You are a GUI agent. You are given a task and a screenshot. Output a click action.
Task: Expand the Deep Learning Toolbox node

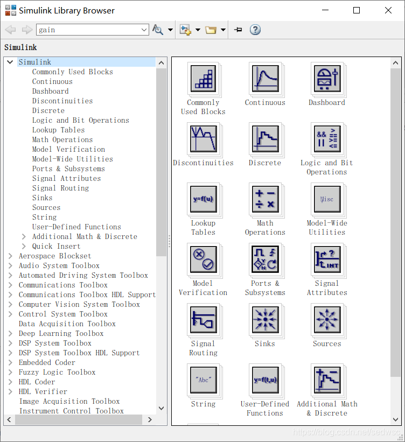[x=10, y=333]
